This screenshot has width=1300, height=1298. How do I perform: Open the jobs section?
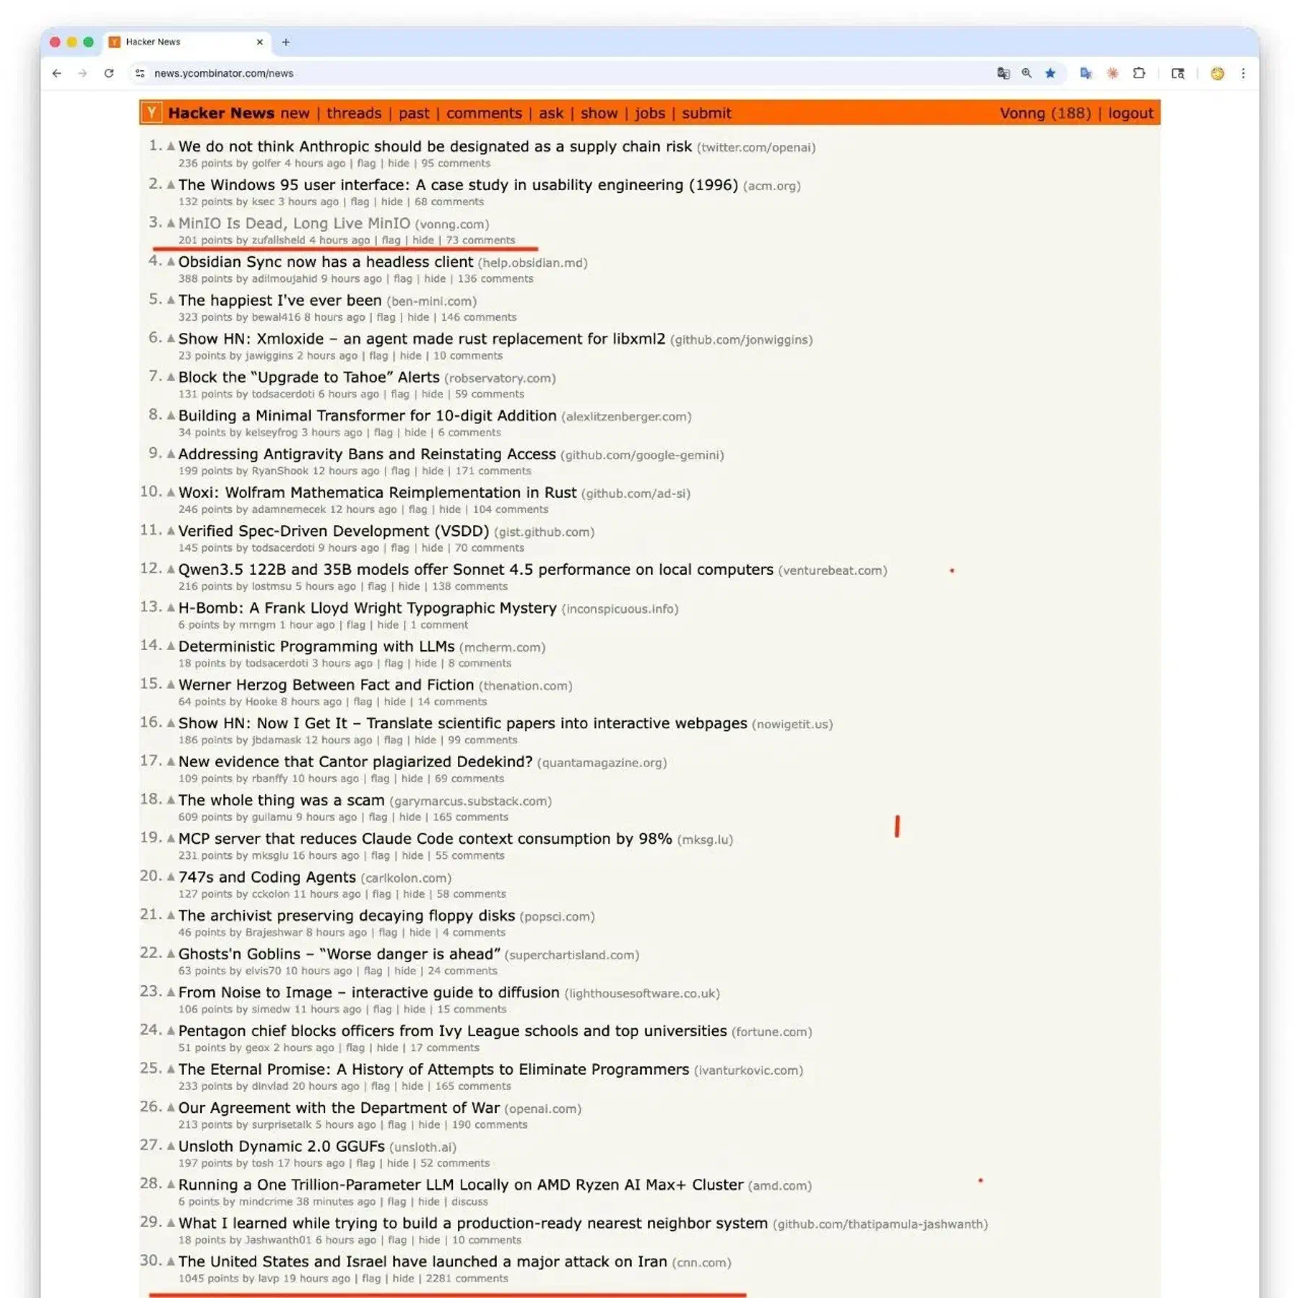pyautogui.click(x=650, y=113)
